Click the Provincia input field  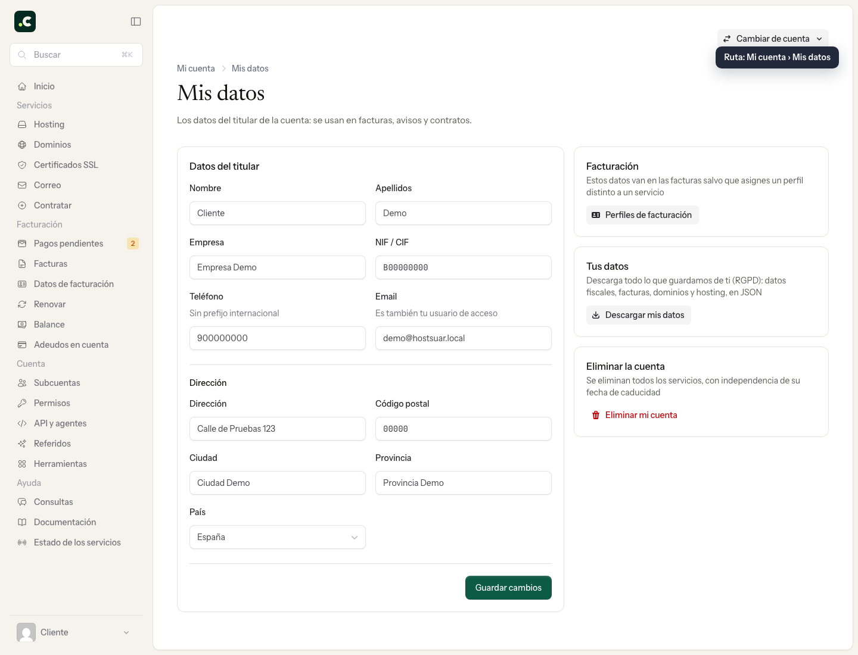tap(464, 483)
